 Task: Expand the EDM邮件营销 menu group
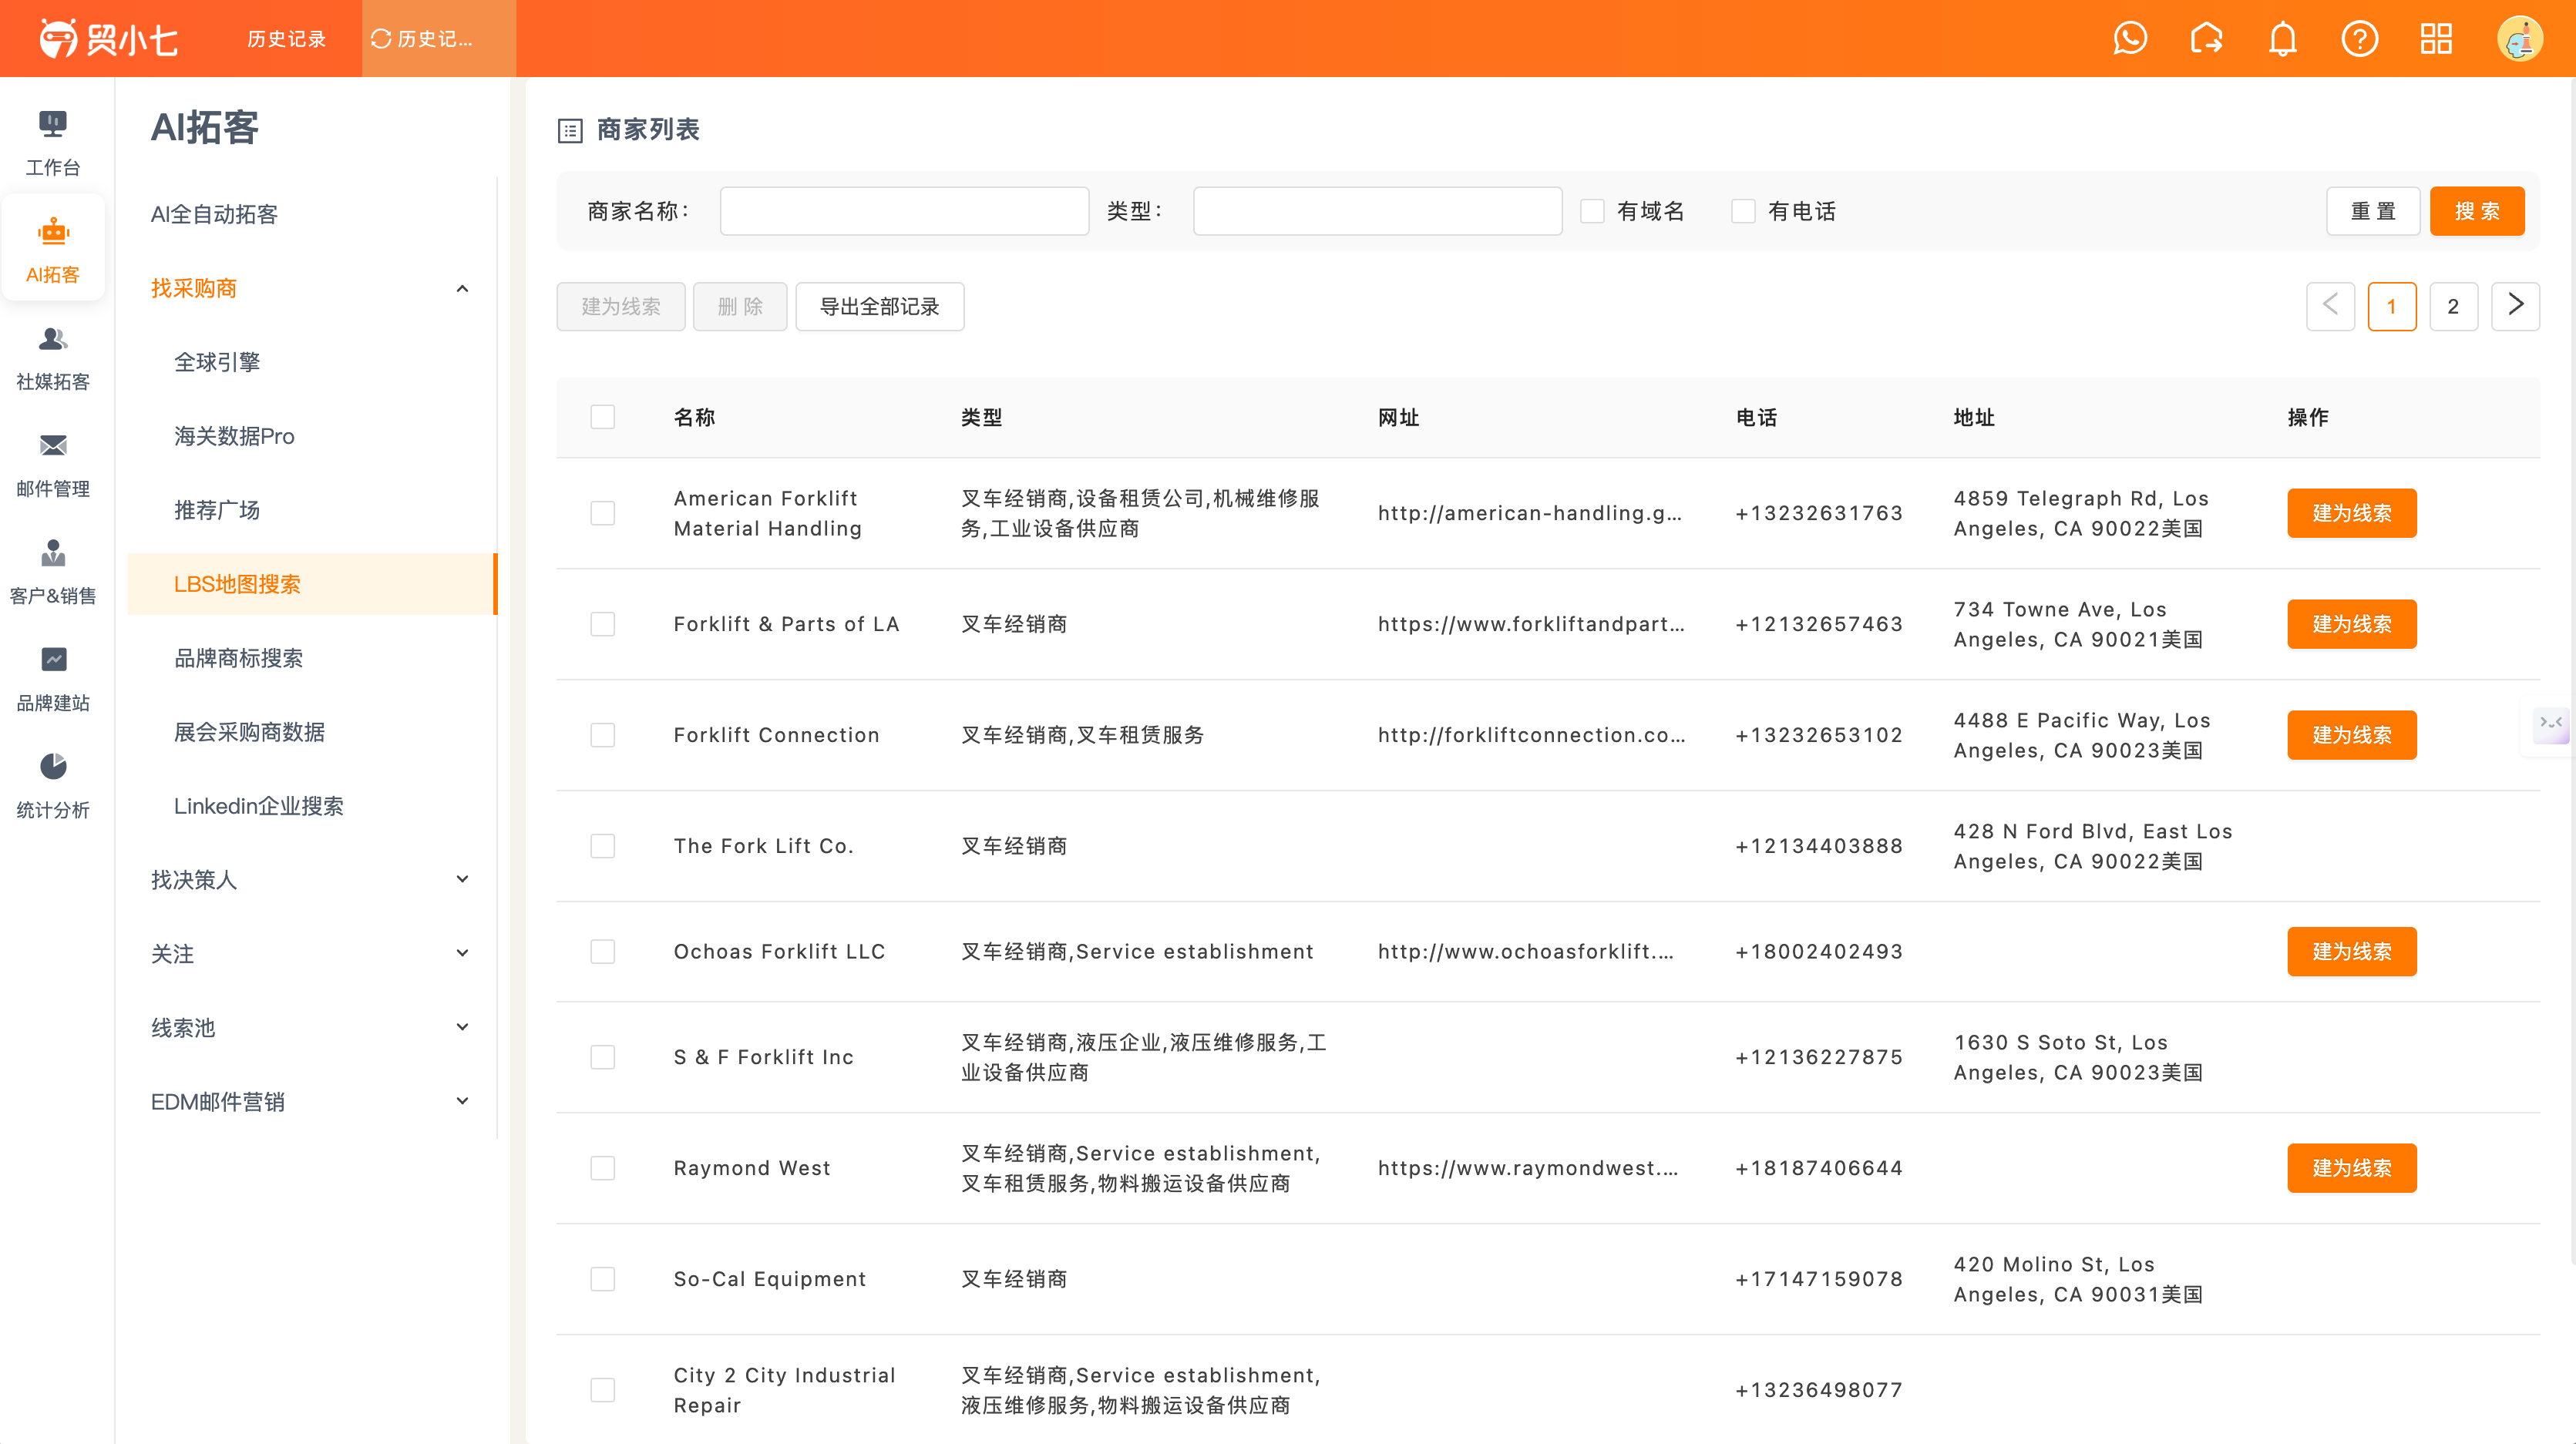(312, 1101)
